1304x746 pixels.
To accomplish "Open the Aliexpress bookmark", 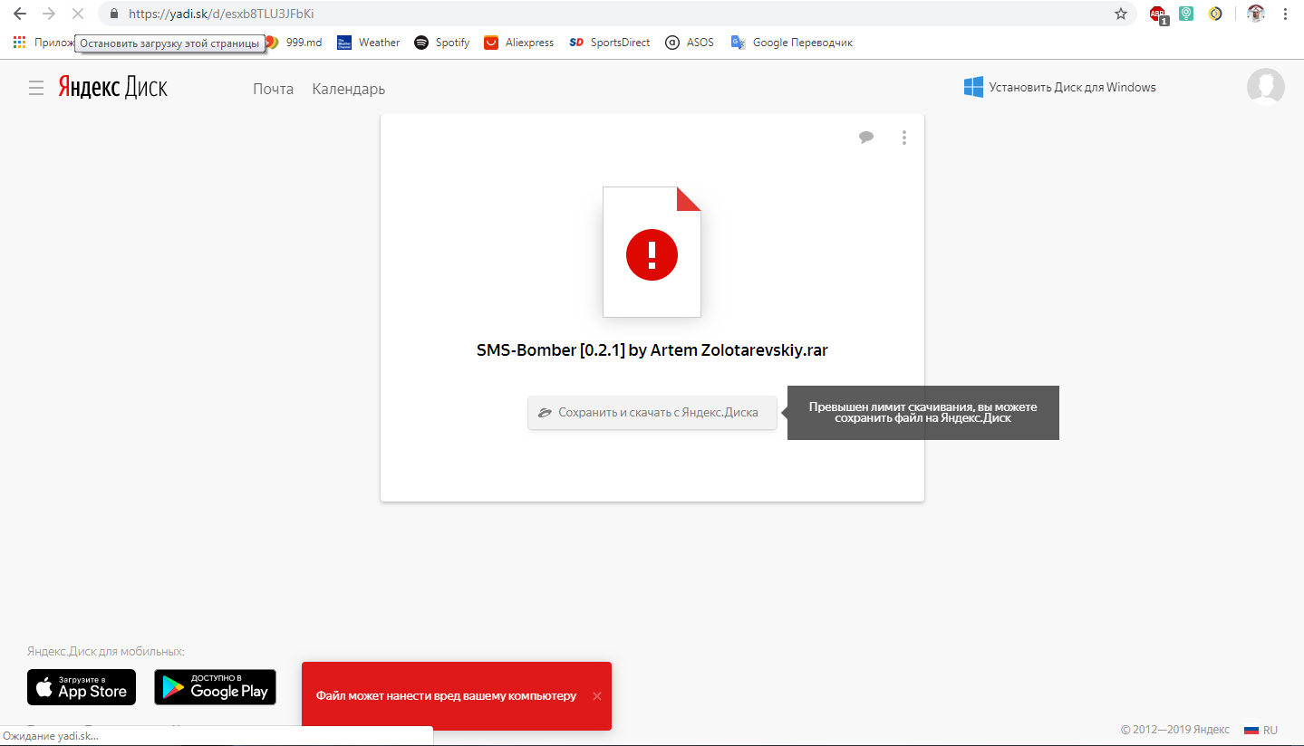I will point(518,43).
